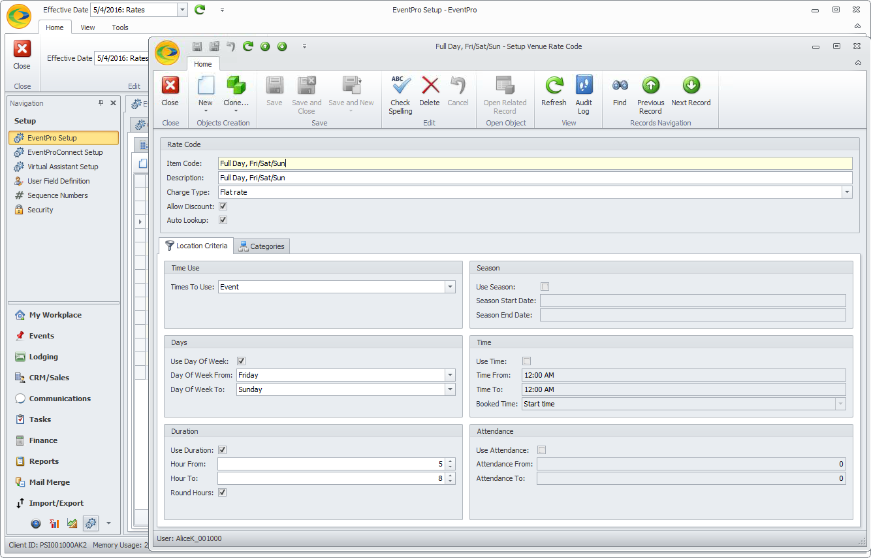Go to Next Record
The height and width of the screenshot is (558, 871).
pyautogui.click(x=691, y=90)
